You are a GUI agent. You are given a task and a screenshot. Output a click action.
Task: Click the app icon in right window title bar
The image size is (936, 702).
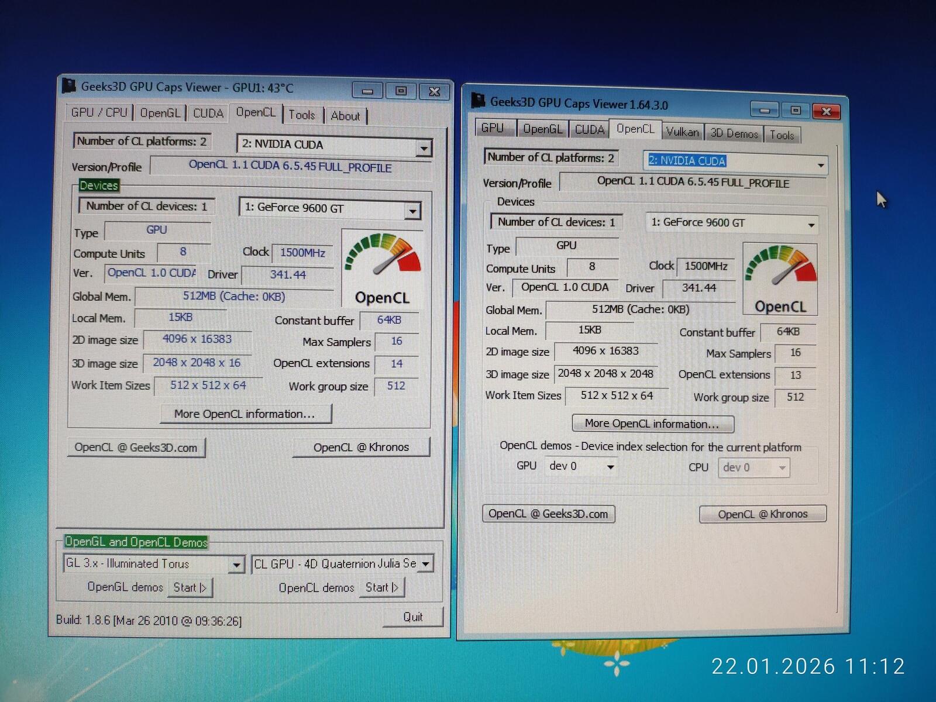[x=479, y=101]
